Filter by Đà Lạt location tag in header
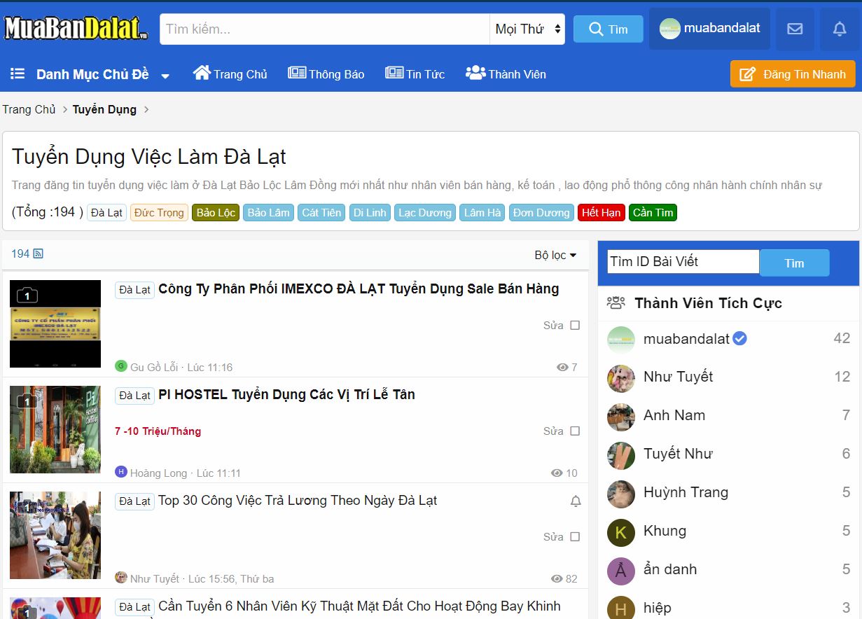Image resolution: width=862 pixels, height=619 pixels. tap(106, 213)
